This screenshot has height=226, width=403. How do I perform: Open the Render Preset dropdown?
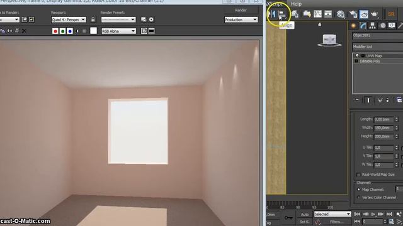(118, 19)
